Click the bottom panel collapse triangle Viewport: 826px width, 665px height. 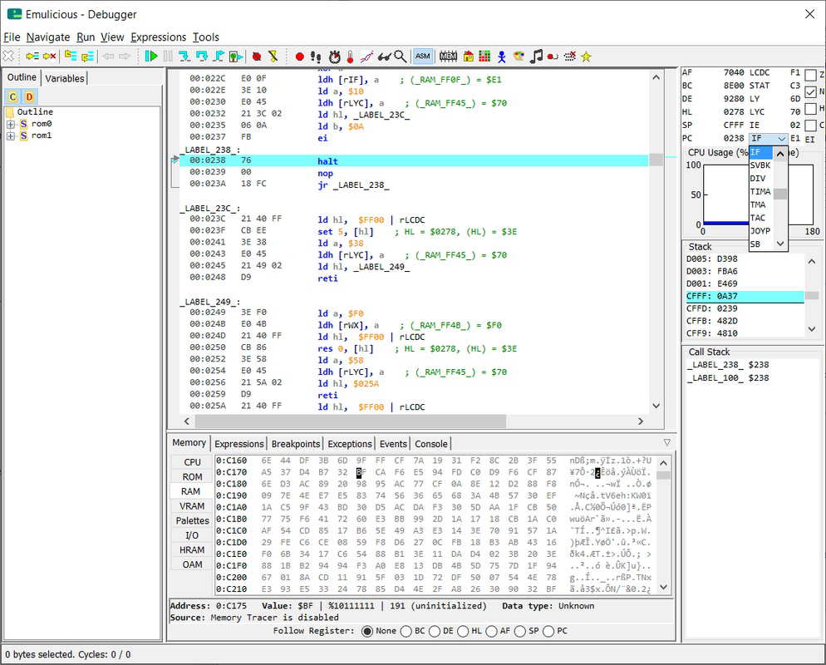tap(667, 443)
